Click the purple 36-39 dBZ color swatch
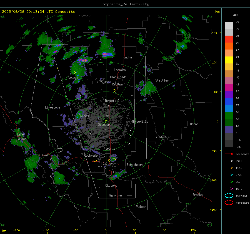250x234 pixels. pyautogui.click(x=229, y=95)
